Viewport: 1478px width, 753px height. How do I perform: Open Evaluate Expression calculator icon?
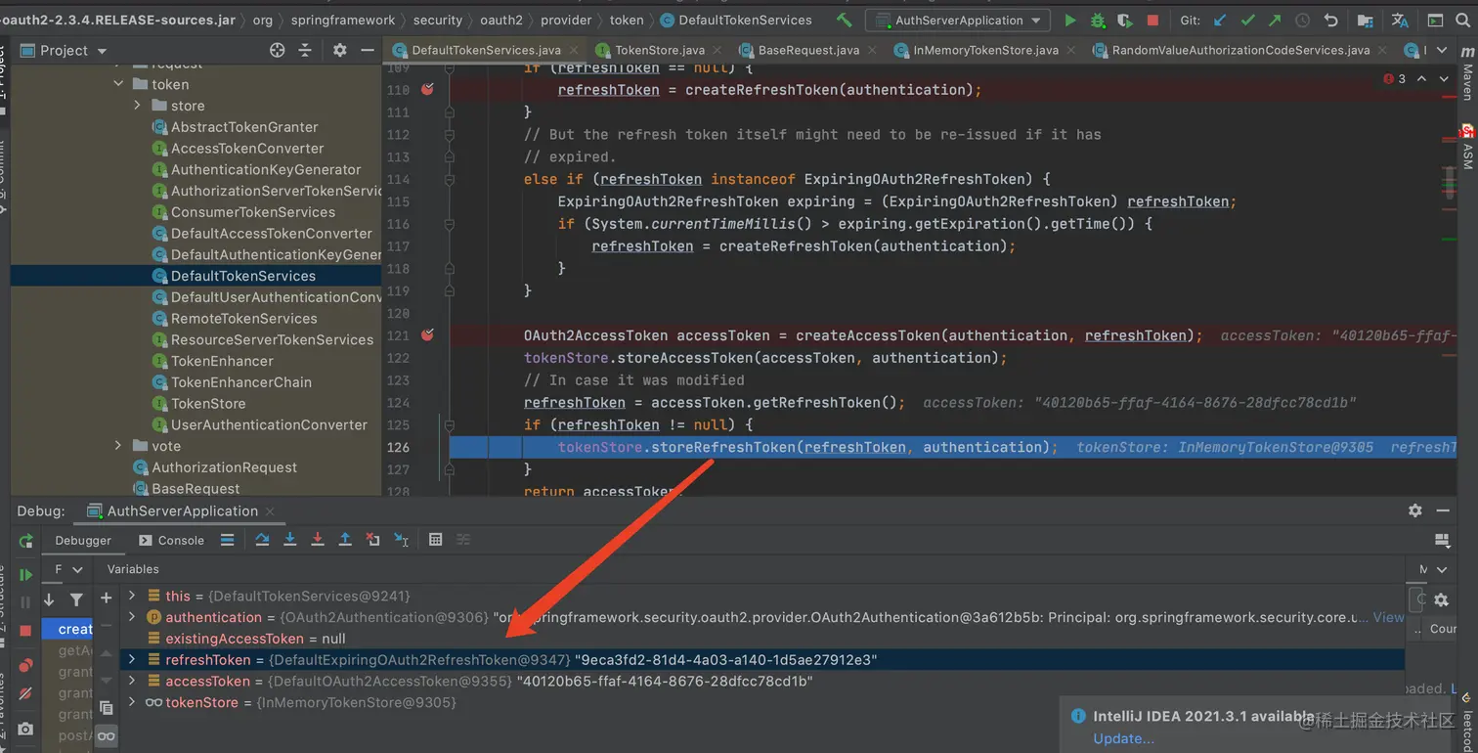[x=436, y=540]
